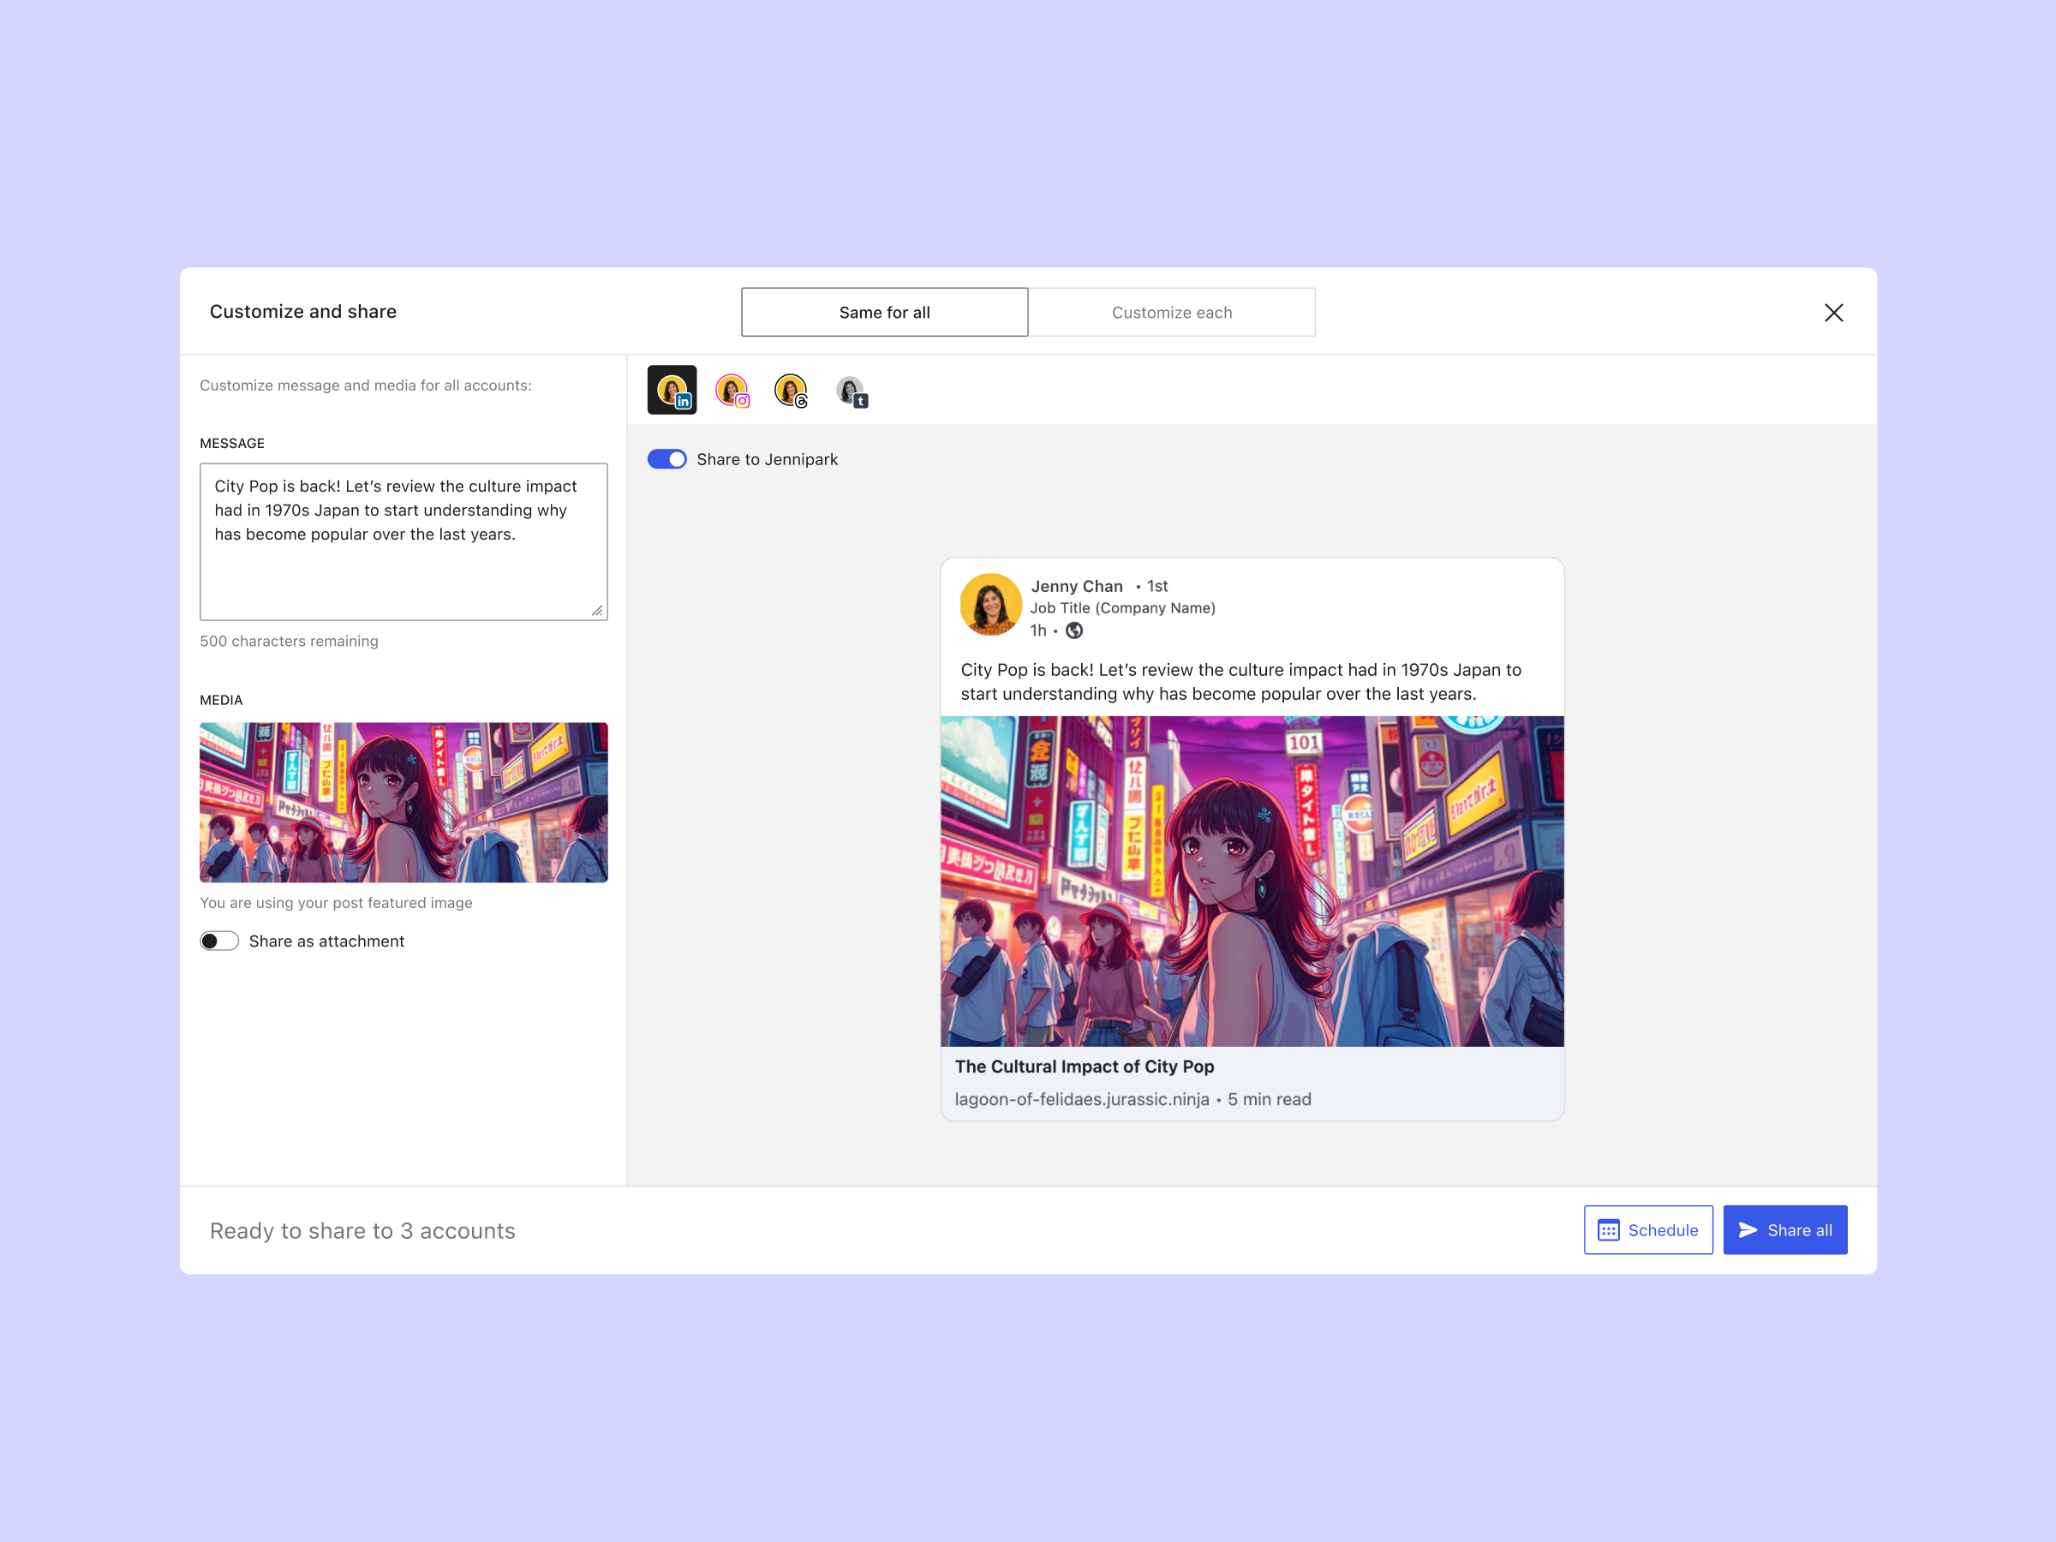Click the calendar icon in the Schedule button

[1608, 1229]
